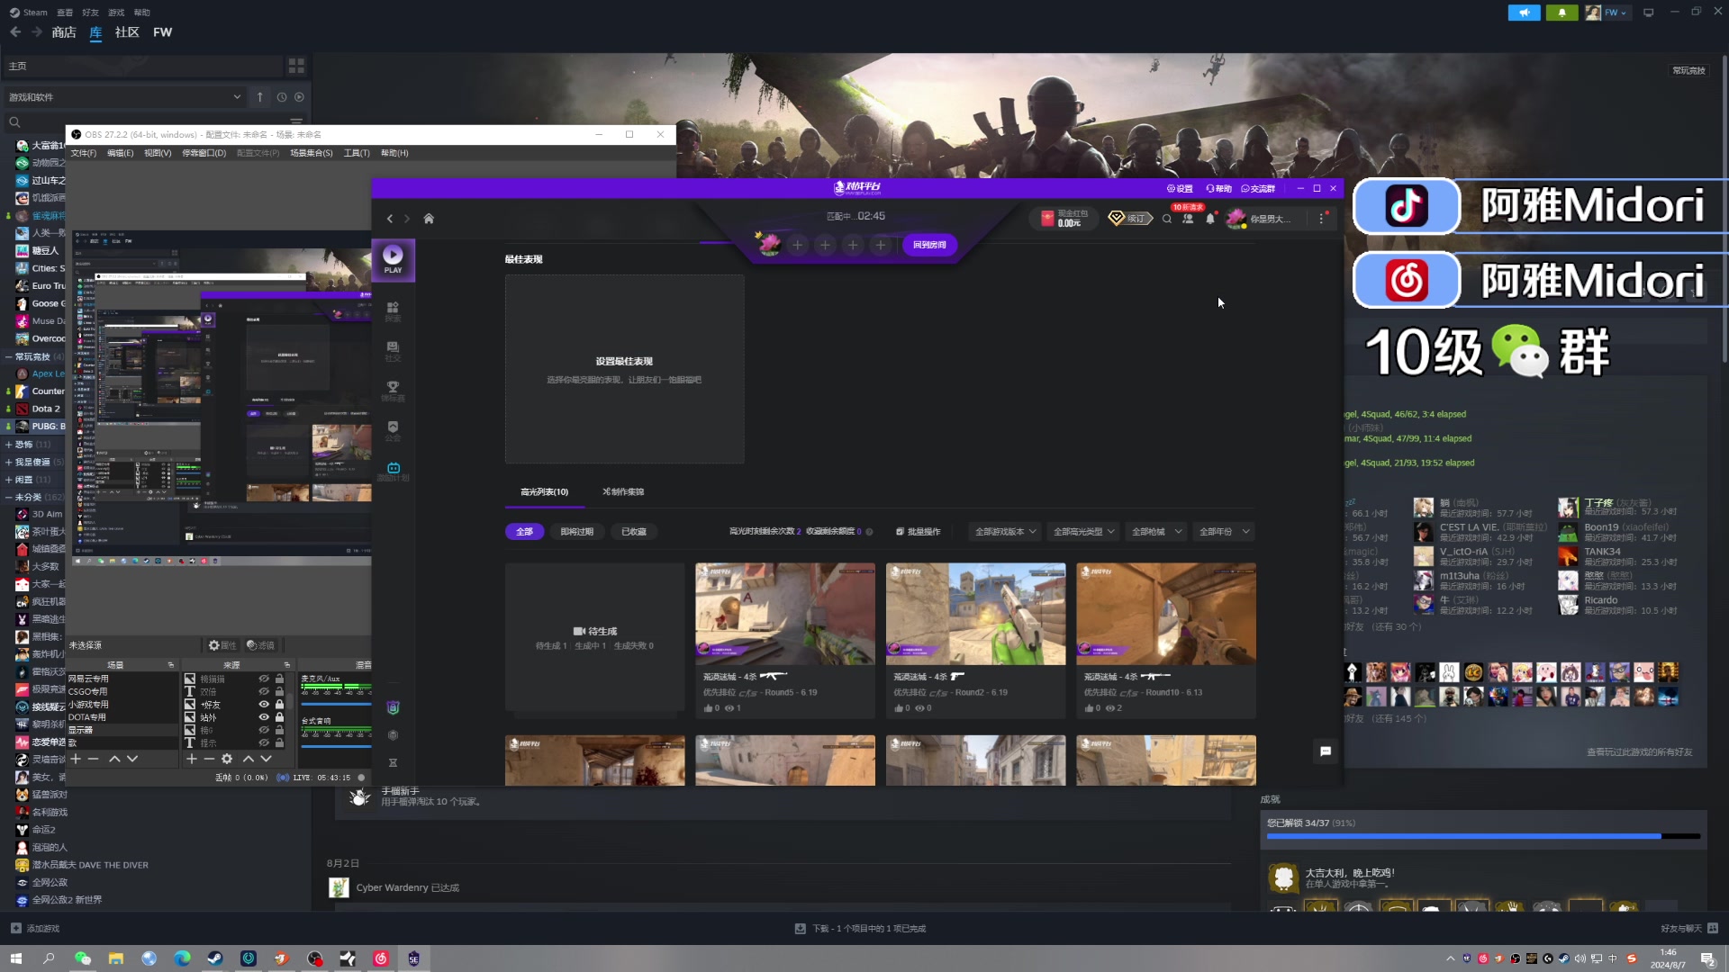Open source properties gear below OBS 来源 list
The image size is (1729, 972).
tap(227, 759)
